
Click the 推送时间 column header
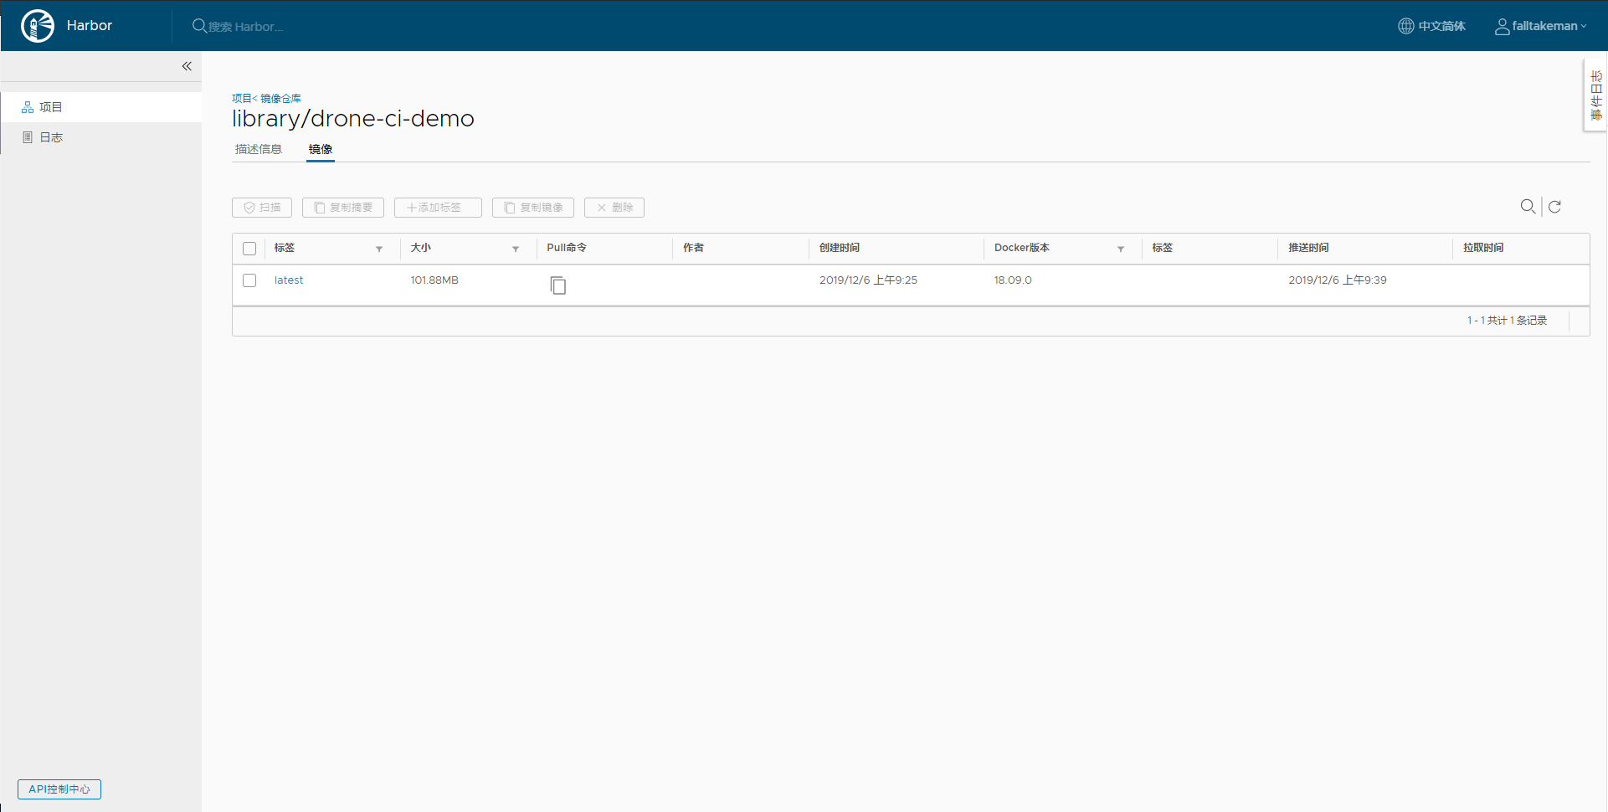coord(1308,248)
